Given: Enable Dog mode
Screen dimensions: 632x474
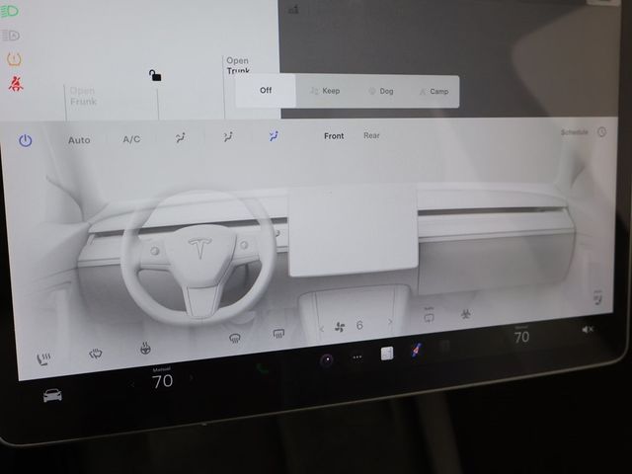Looking at the screenshot, I should pyautogui.click(x=381, y=91).
